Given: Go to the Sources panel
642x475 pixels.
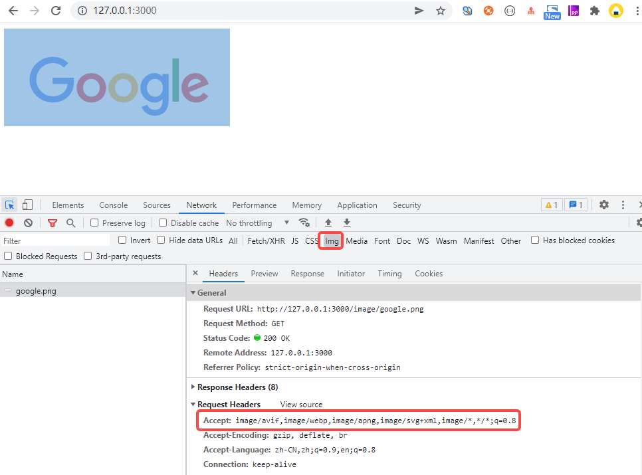Looking at the screenshot, I should pos(157,205).
